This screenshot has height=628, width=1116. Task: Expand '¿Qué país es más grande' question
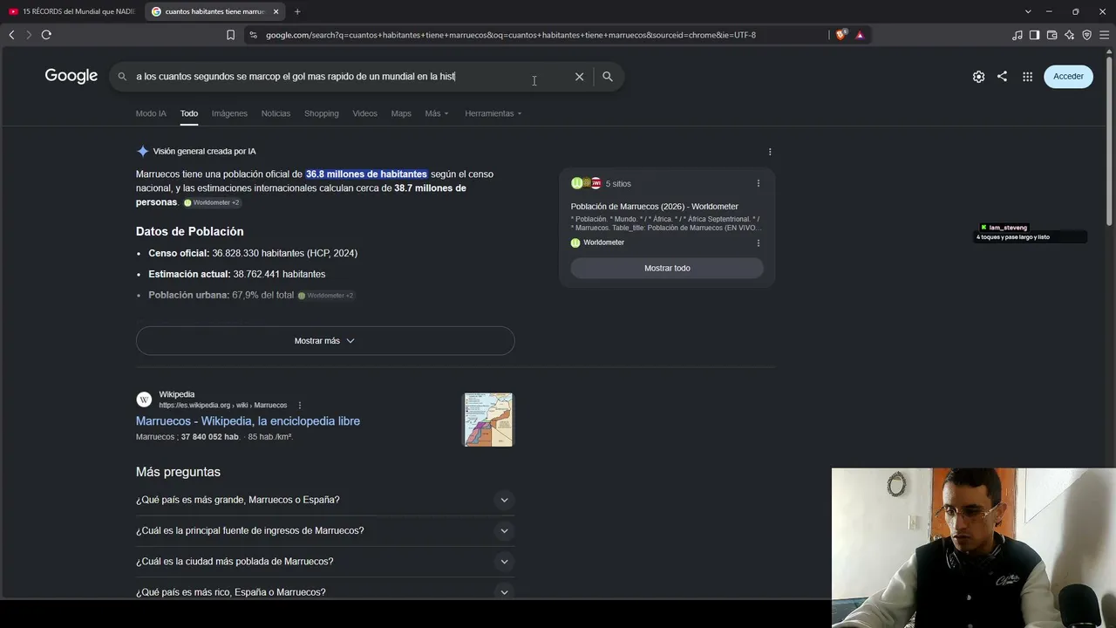[x=325, y=500]
